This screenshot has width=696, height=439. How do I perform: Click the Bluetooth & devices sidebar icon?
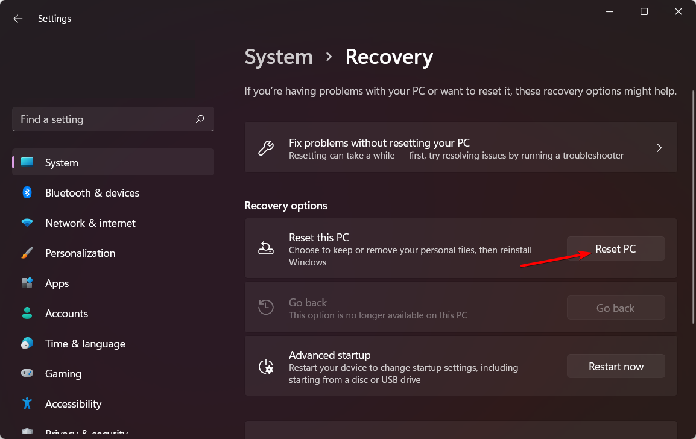pos(27,192)
